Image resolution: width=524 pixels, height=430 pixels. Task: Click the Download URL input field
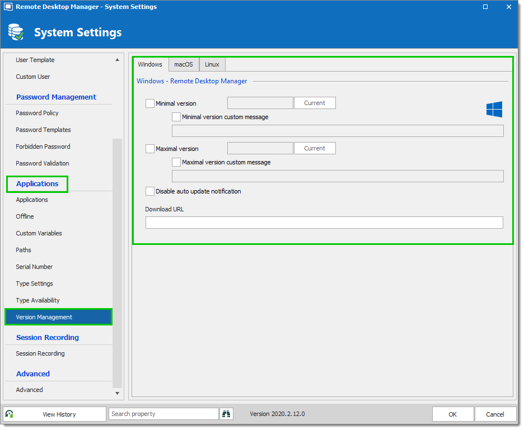tap(324, 223)
